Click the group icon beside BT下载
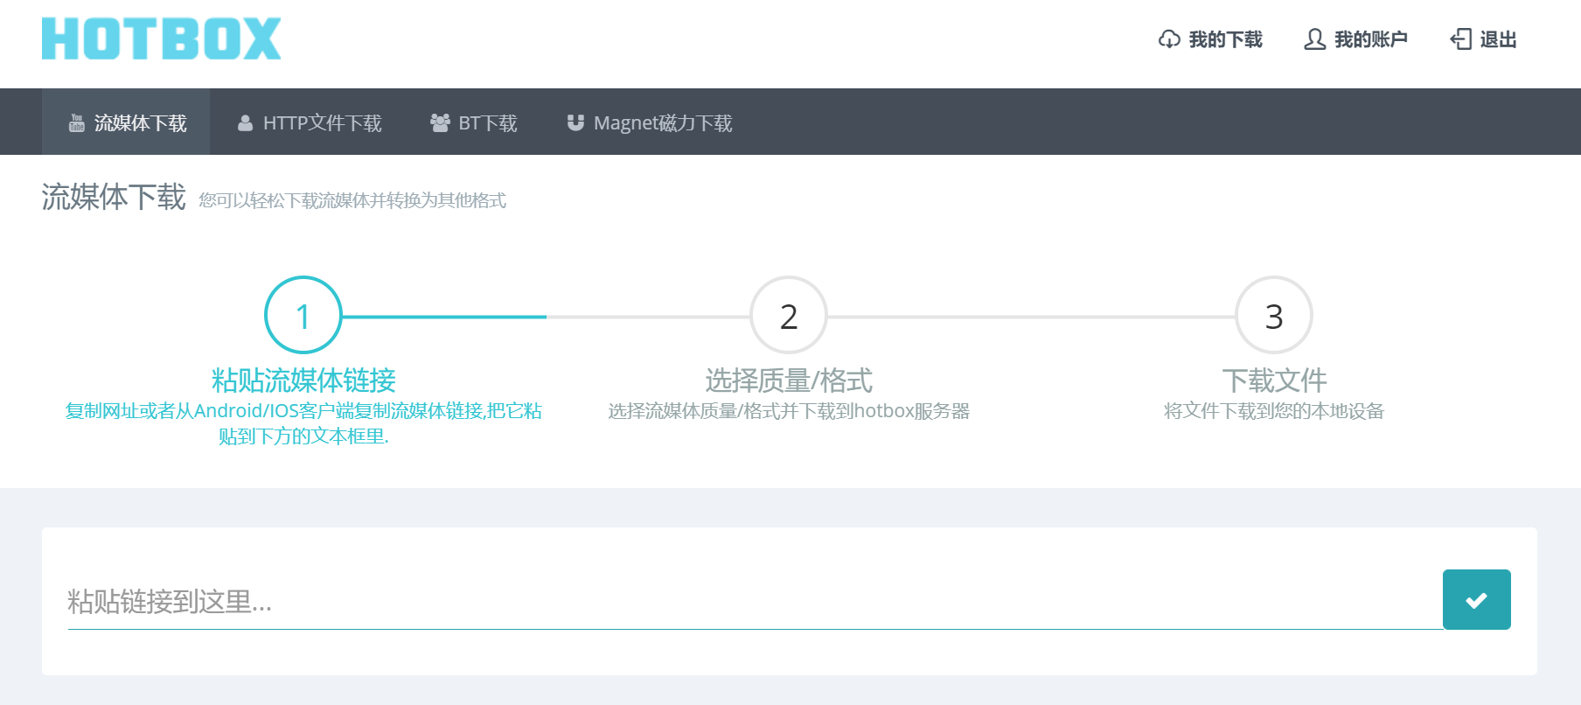The height and width of the screenshot is (705, 1581). click(x=440, y=123)
